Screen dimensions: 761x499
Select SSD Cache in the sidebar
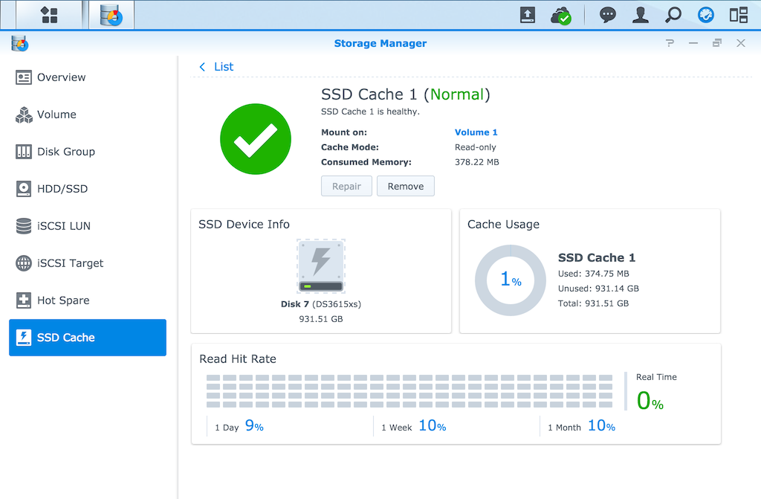88,337
